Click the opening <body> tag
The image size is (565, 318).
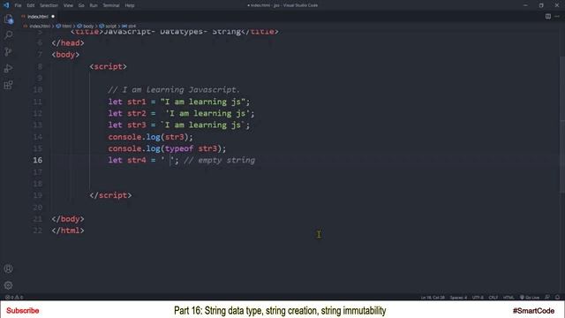click(x=65, y=55)
